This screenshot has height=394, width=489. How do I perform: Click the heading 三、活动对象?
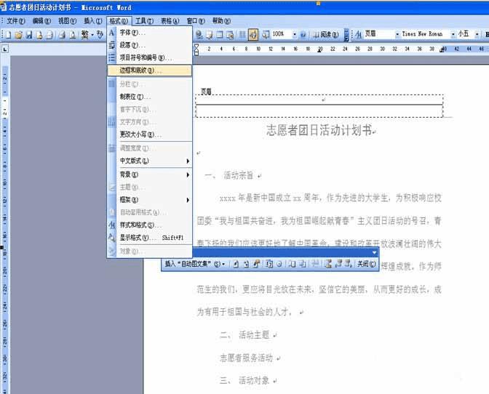pos(244,381)
